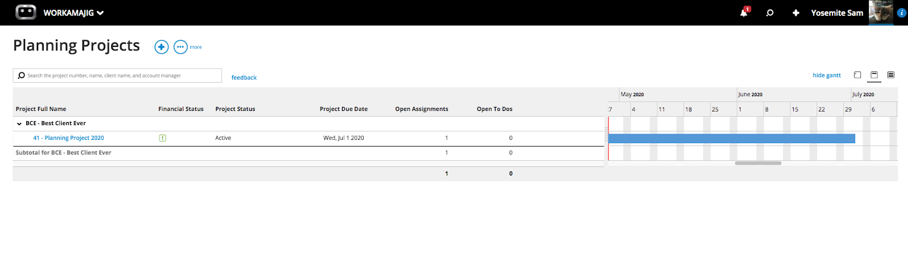Focus the project search input field
908x278 pixels.
(x=117, y=75)
